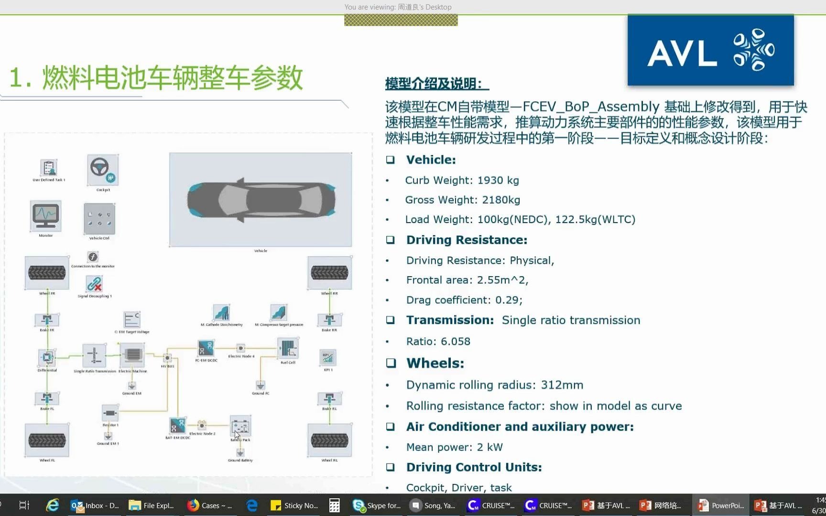Select the Brake RL component
The height and width of the screenshot is (516, 826).
[x=330, y=398]
